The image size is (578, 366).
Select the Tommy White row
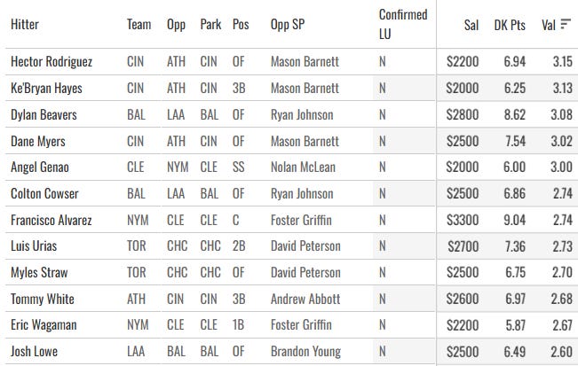coord(289,299)
